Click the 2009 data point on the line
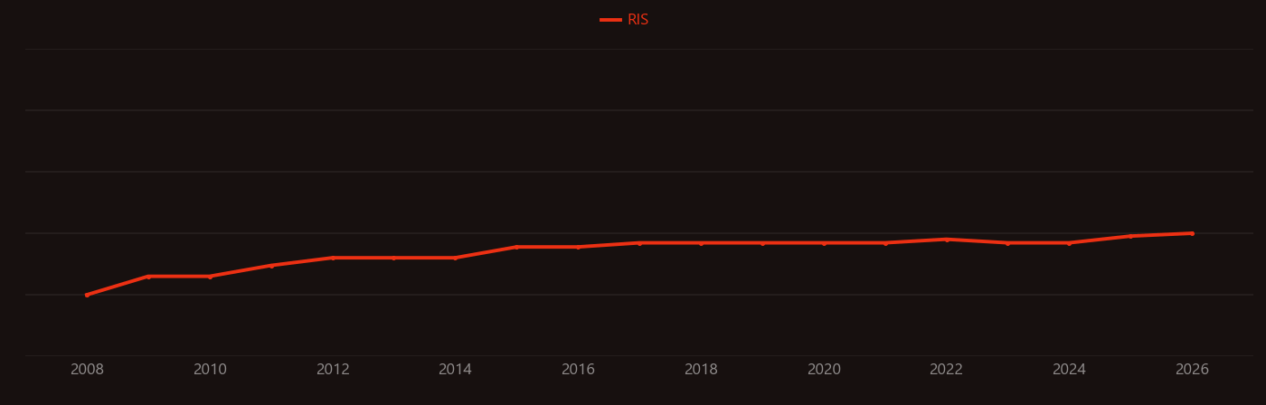The image size is (1266, 405). [148, 277]
